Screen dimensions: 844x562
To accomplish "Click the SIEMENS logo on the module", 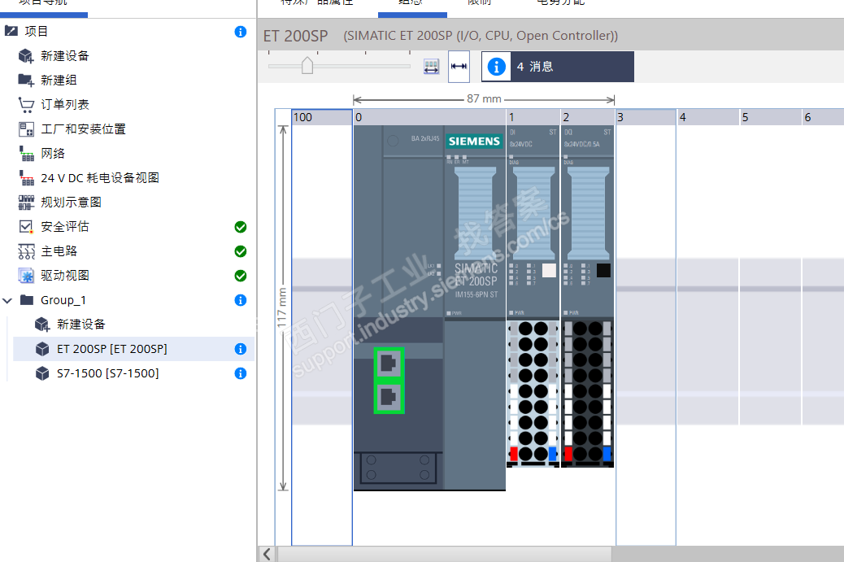I will [474, 142].
